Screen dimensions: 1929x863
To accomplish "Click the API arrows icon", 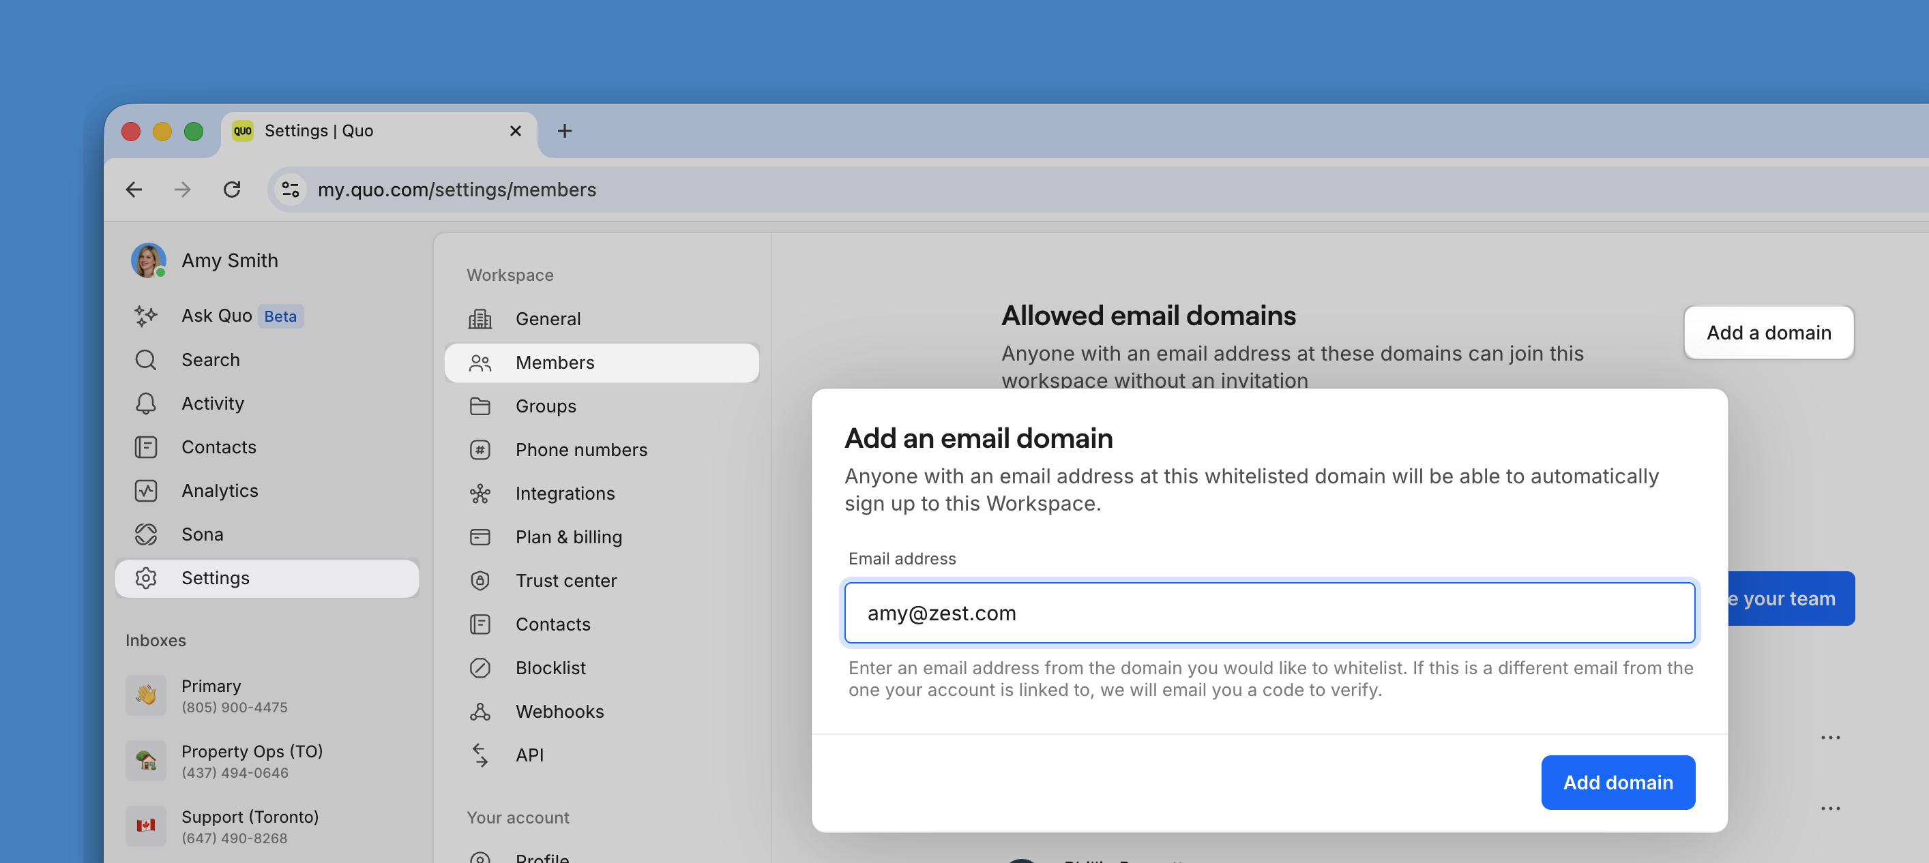I will pyautogui.click(x=480, y=755).
